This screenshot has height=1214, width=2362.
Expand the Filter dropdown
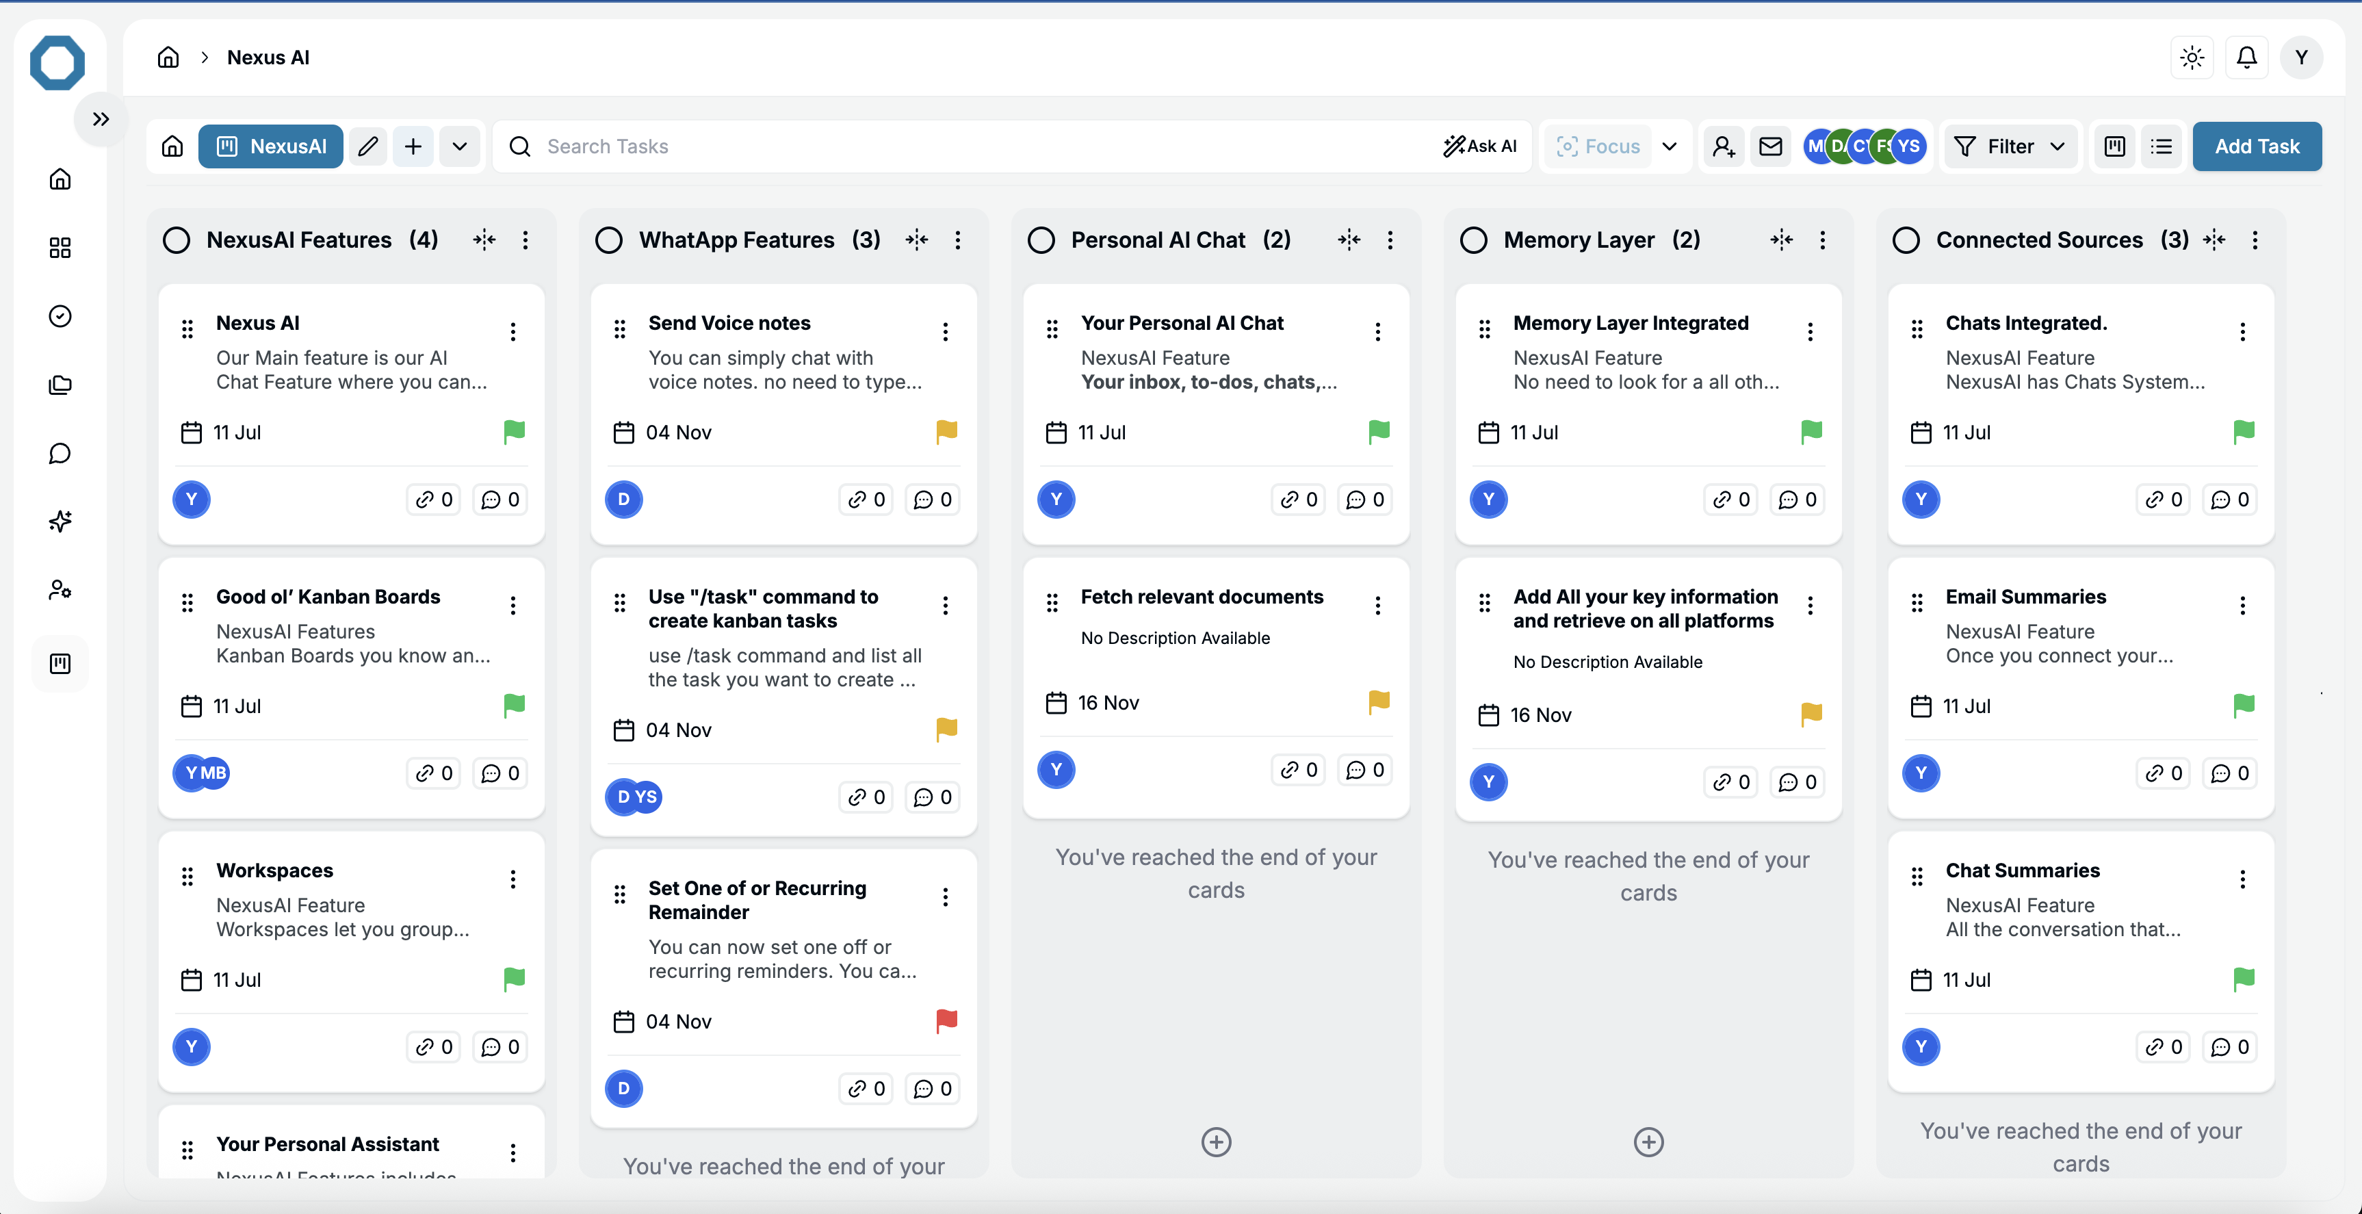pos(2010,146)
